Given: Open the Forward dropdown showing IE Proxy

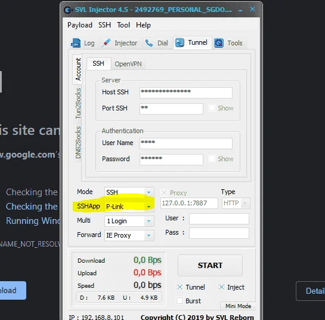Looking at the screenshot, I should coord(129,235).
